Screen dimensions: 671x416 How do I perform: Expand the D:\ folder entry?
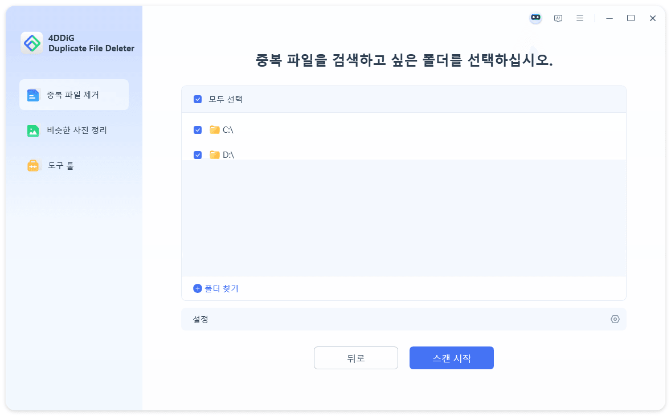tap(228, 154)
